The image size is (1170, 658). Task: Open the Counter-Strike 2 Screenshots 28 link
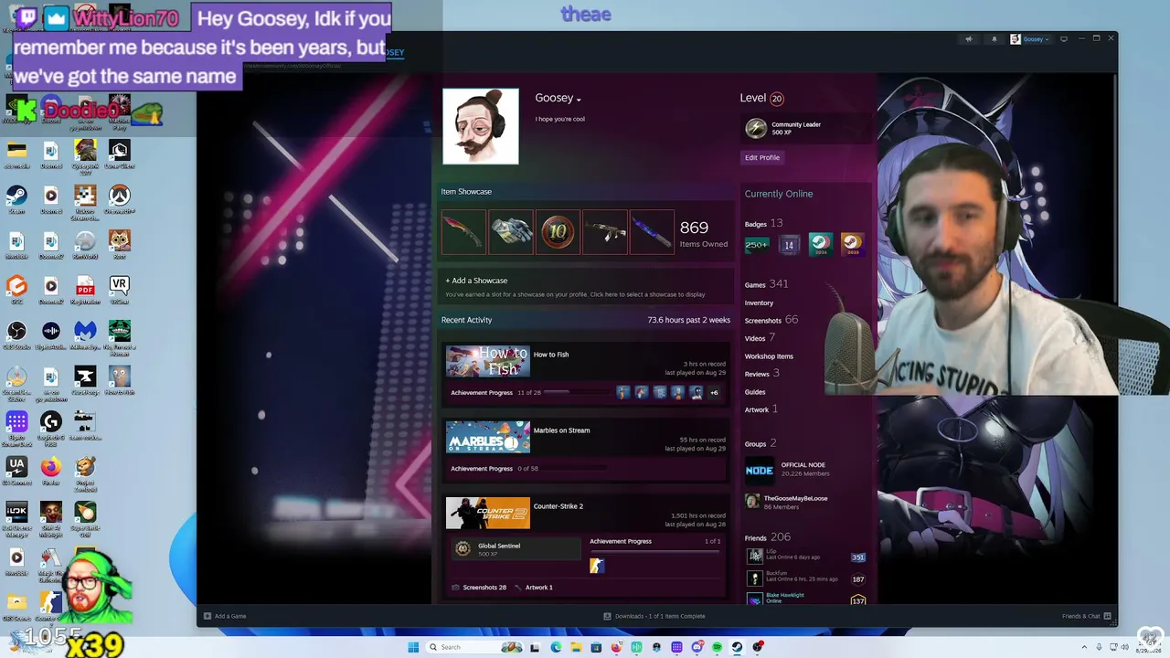click(x=480, y=588)
